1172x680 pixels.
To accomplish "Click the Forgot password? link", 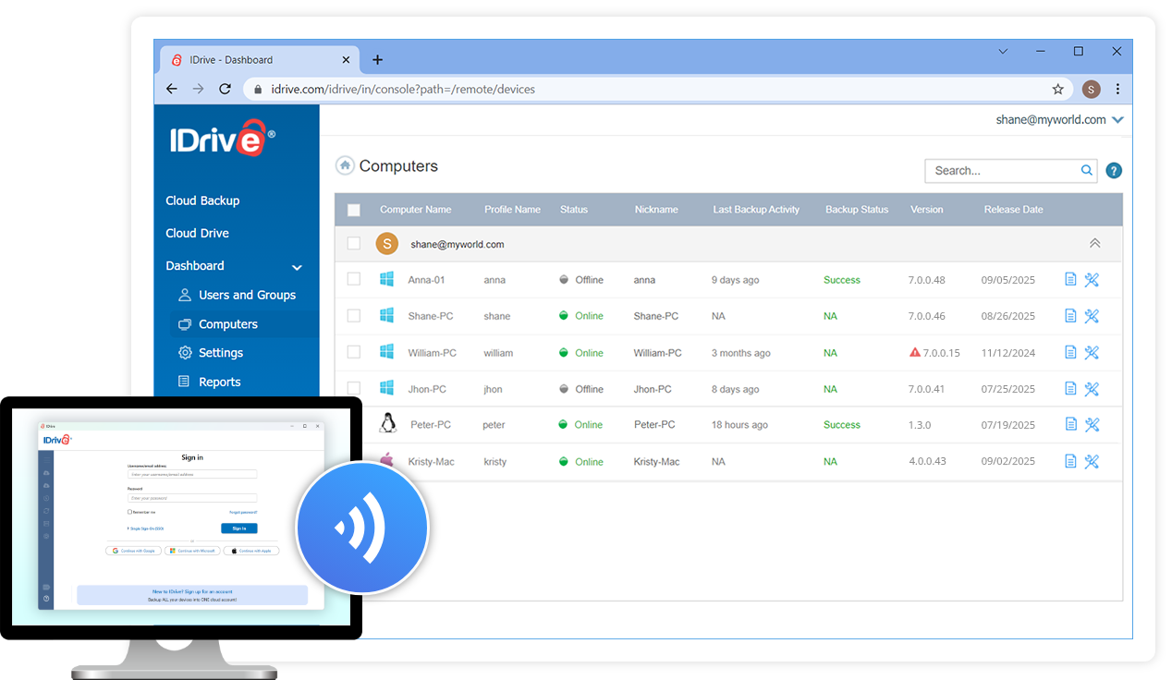I will 243,512.
